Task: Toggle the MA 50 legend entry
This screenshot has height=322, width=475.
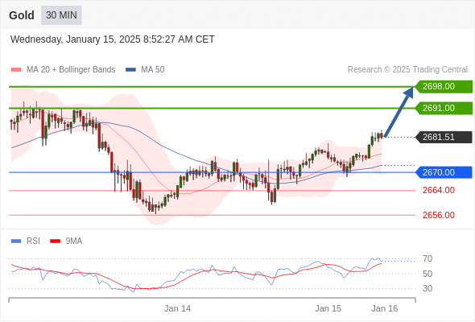Action: pos(145,70)
